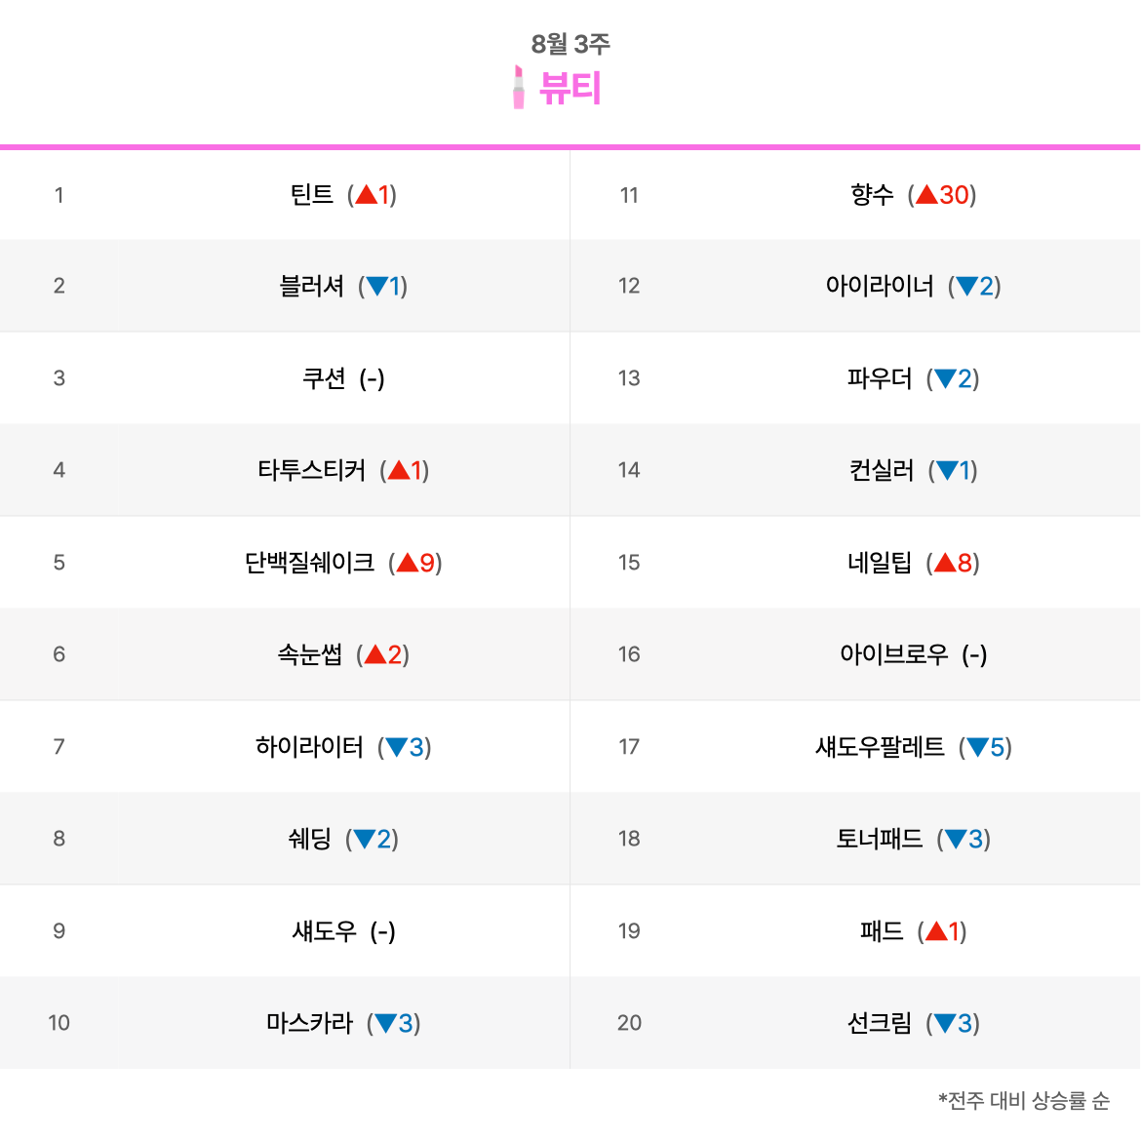Image resolution: width=1141 pixels, height=1141 pixels.
Task: Click the lipstick icon beside 뷰티
Action: coord(519,88)
